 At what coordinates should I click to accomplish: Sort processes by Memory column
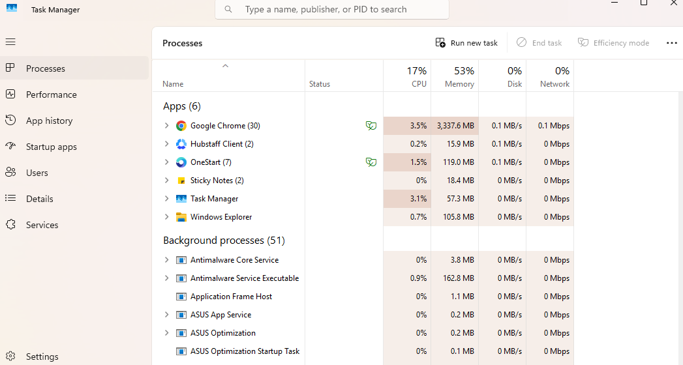[455, 76]
